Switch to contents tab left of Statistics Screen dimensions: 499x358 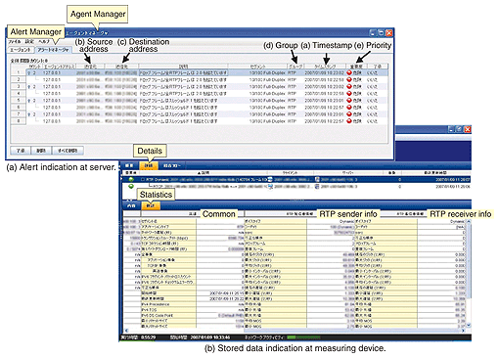coord(131,205)
